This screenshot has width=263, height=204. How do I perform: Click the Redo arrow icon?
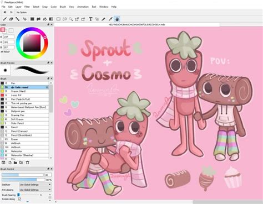pyautogui.click(x=11, y=12)
